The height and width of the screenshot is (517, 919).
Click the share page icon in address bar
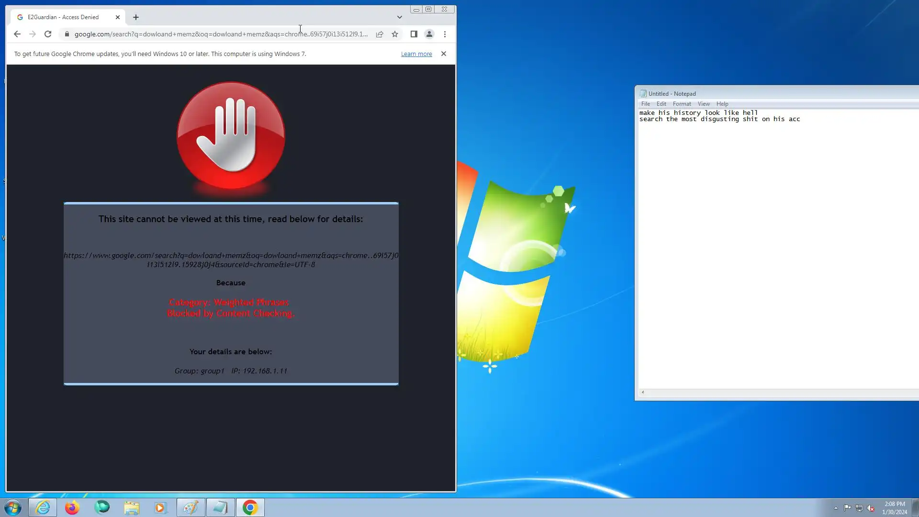coord(380,34)
